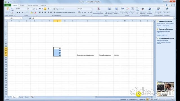Open the green Файл tab
The height and width of the screenshot is (101, 180).
point(8,5)
